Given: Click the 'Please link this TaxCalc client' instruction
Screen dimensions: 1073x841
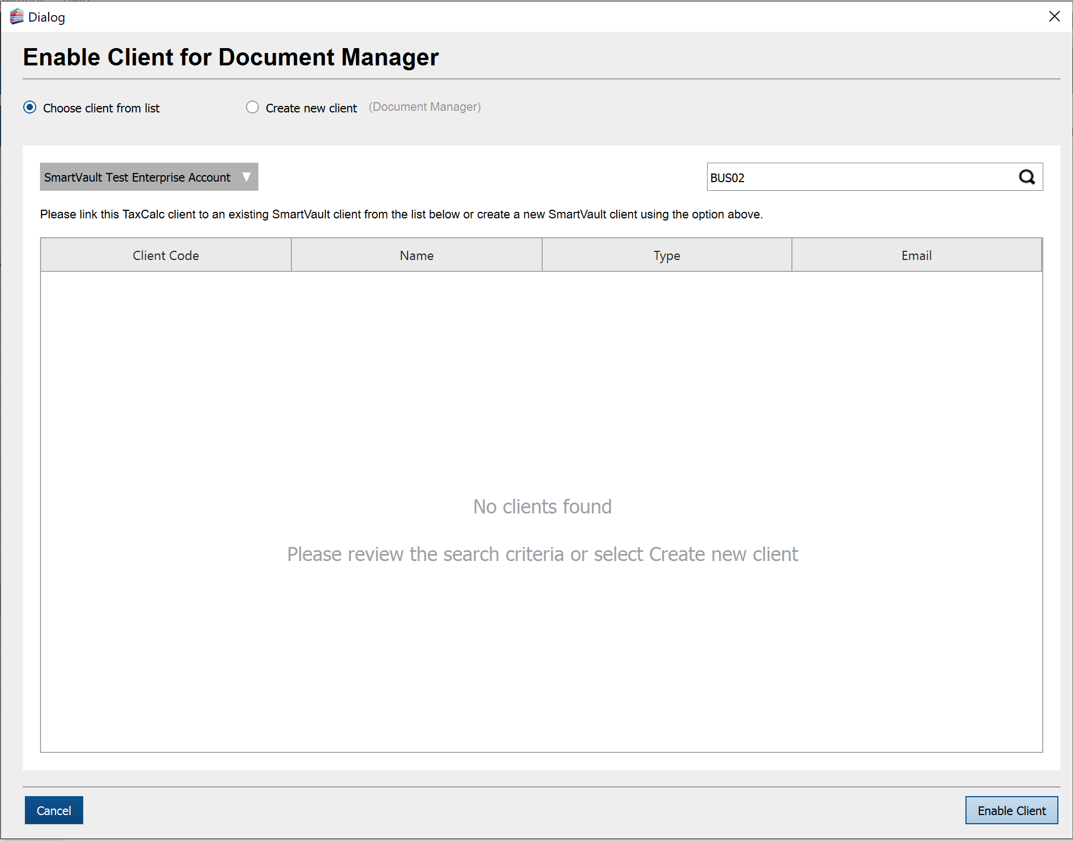Looking at the screenshot, I should click(401, 214).
